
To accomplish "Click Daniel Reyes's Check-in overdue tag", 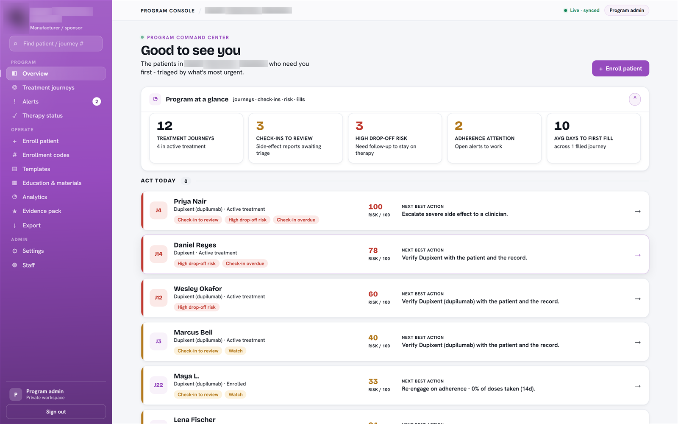I will point(245,263).
